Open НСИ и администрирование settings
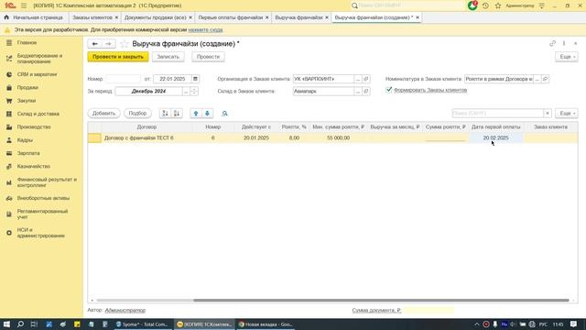 coord(40,233)
